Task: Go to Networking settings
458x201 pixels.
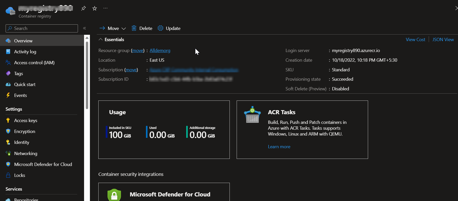Action: tap(25, 153)
